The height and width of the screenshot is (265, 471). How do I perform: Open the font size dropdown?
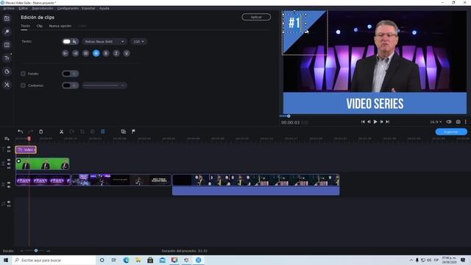point(138,41)
